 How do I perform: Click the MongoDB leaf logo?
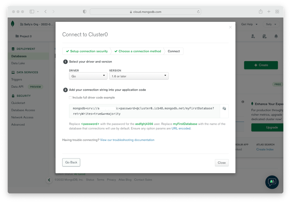13,24
